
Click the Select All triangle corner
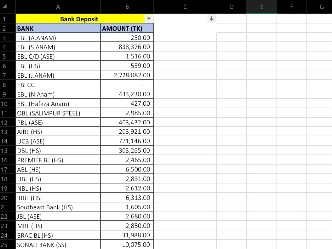pyautogui.click(x=5, y=7)
